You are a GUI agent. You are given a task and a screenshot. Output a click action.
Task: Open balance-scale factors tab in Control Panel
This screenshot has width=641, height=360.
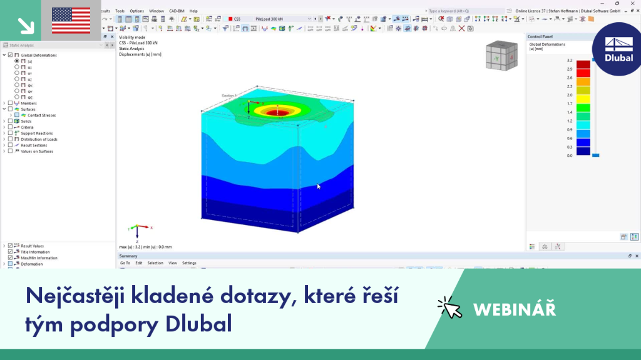(x=545, y=246)
